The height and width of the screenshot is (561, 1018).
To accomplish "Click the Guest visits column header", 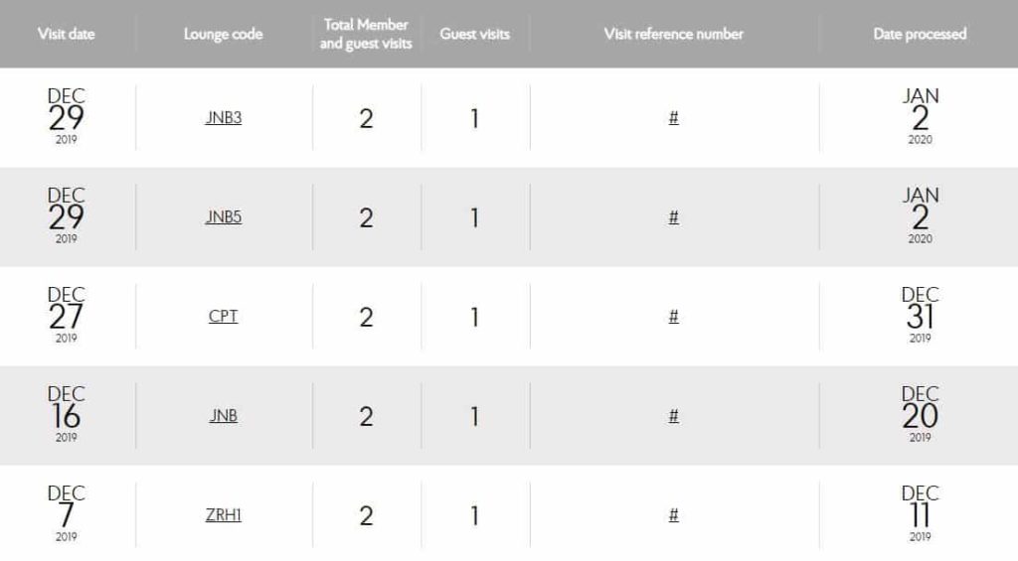I will click(x=475, y=34).
